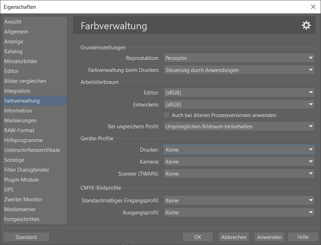Select RAW-Format in the sidebar
This screenshot has height=245, width=321.
pos(19,130)
